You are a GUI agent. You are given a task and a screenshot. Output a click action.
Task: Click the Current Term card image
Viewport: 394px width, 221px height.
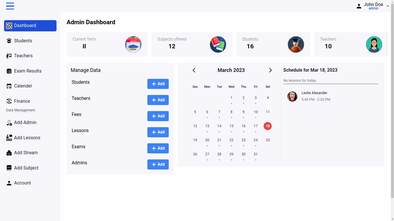pos(133,44)
